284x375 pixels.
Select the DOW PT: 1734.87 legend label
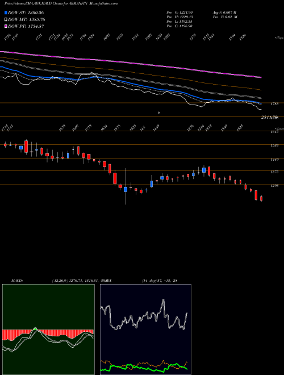coord(26,26)
